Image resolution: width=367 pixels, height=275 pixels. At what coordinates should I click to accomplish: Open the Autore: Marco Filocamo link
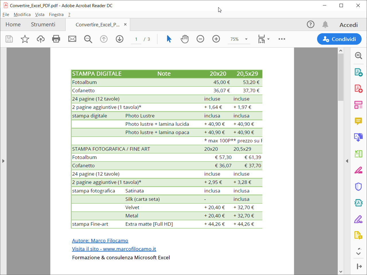point(100,241)
